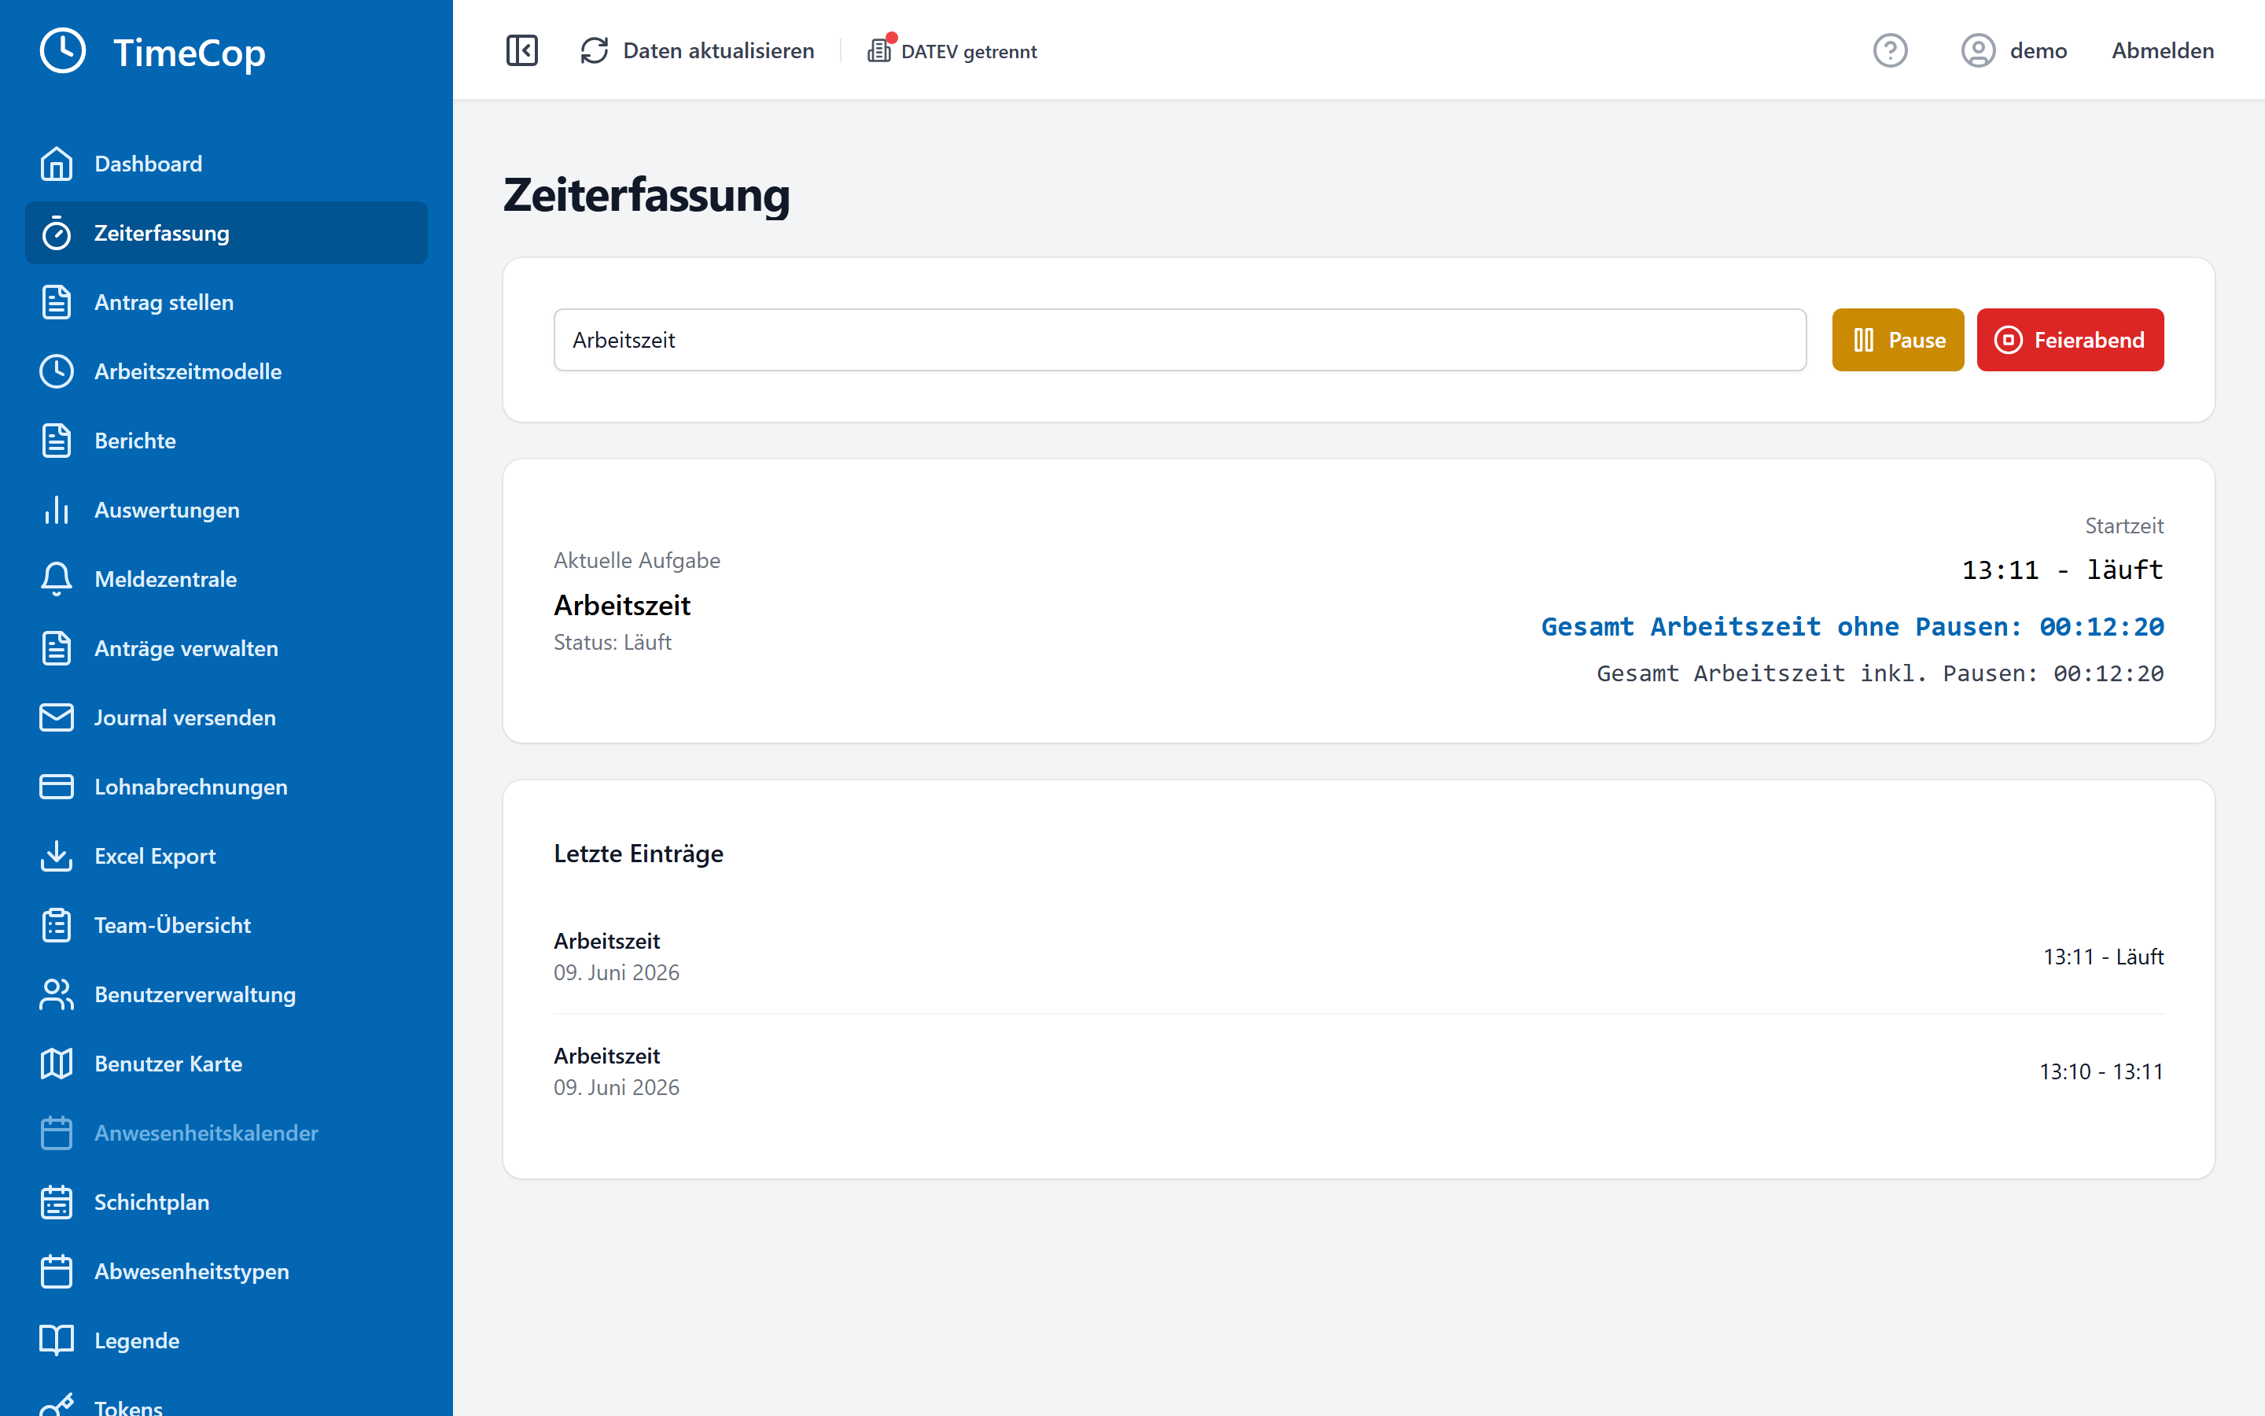Click the DATEV getrennt status text

(x=969, y=51)
